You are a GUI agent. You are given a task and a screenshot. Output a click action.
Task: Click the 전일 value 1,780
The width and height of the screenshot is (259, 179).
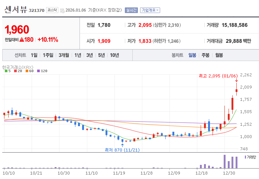[104, 25]
